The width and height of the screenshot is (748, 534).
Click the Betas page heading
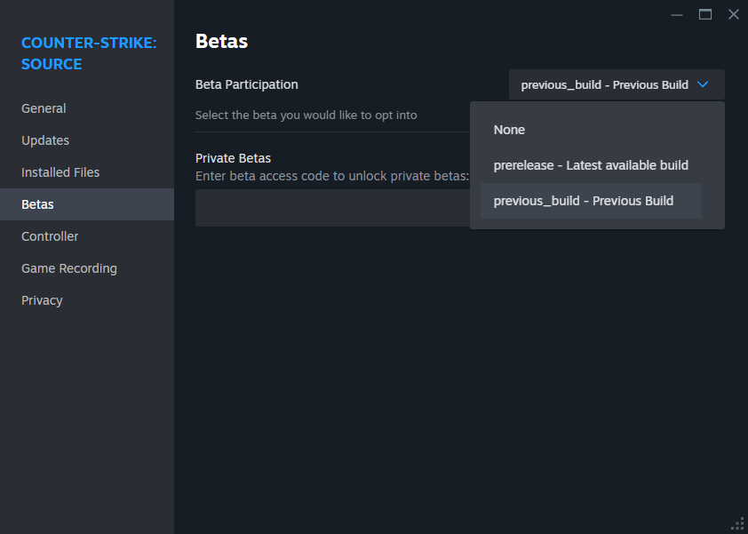coord(222,41)
